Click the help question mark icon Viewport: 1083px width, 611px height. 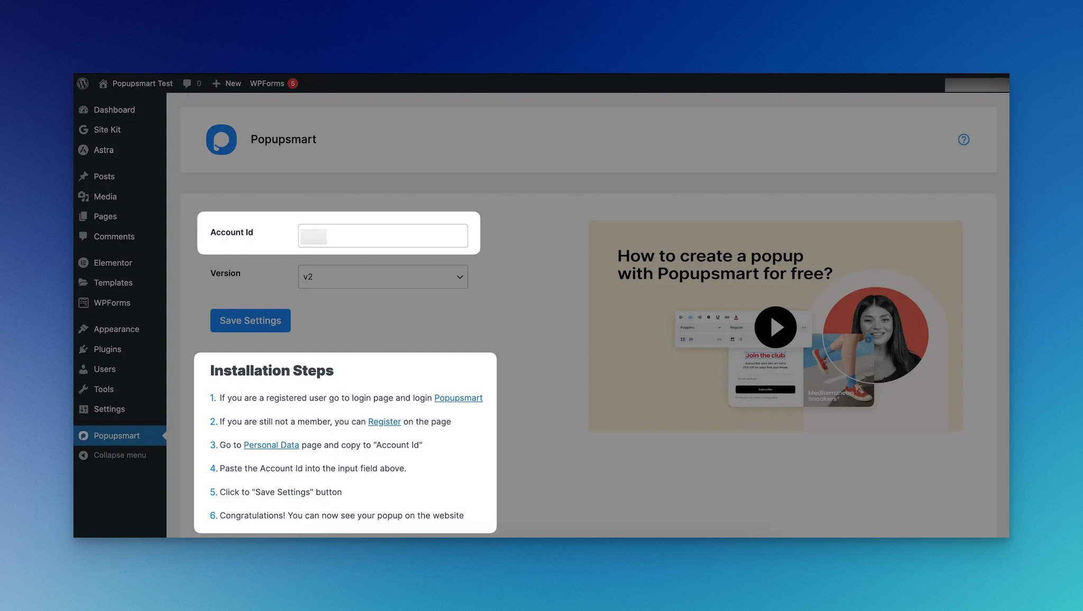point(964,139)
